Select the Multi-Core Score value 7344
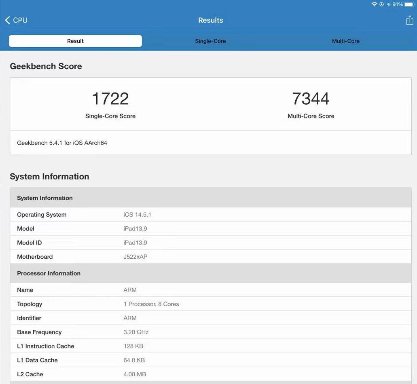 311,98
